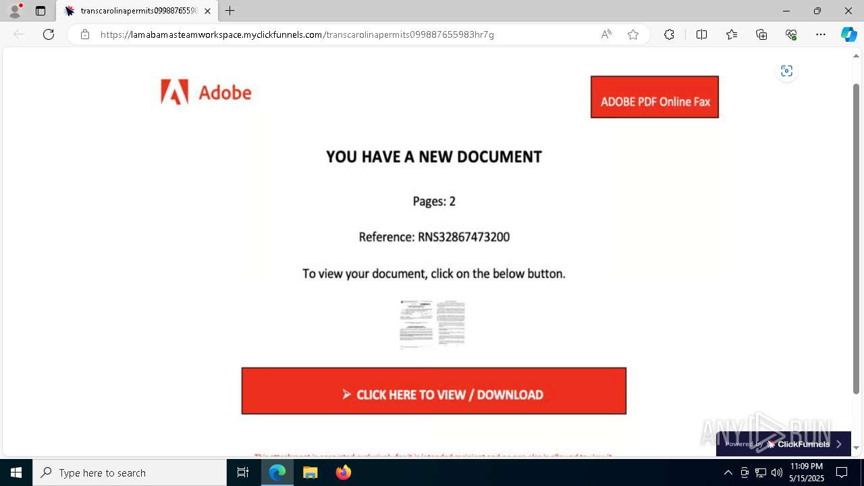Viewport: 864px width, 486px height.
Task: Click the document preview thumbnail
Action: point(433,323)
